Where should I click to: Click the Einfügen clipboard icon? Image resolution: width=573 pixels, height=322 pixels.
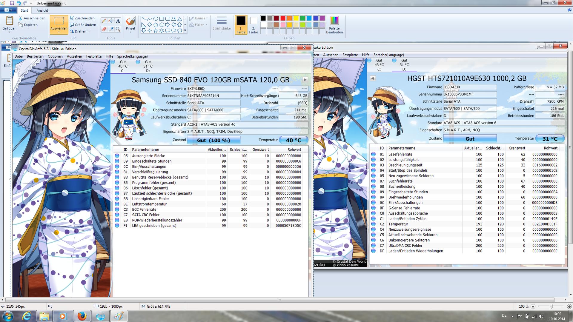(x=10, y=21)
